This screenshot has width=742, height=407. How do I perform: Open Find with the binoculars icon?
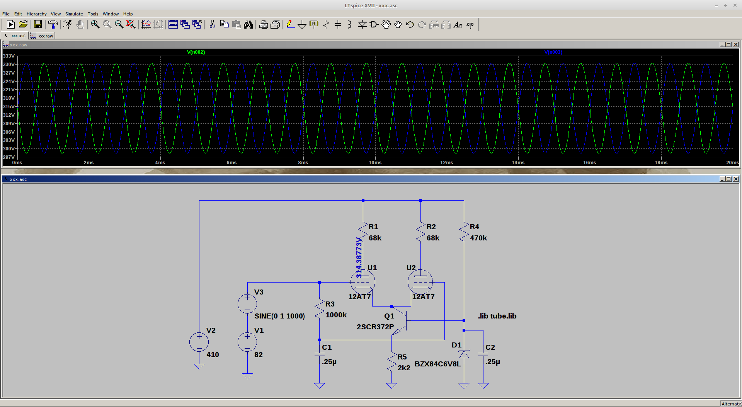pyautogui.click(x=248, y=24)
